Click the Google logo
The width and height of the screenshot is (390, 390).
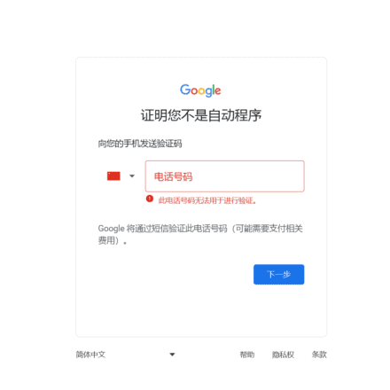coord(200,90)
